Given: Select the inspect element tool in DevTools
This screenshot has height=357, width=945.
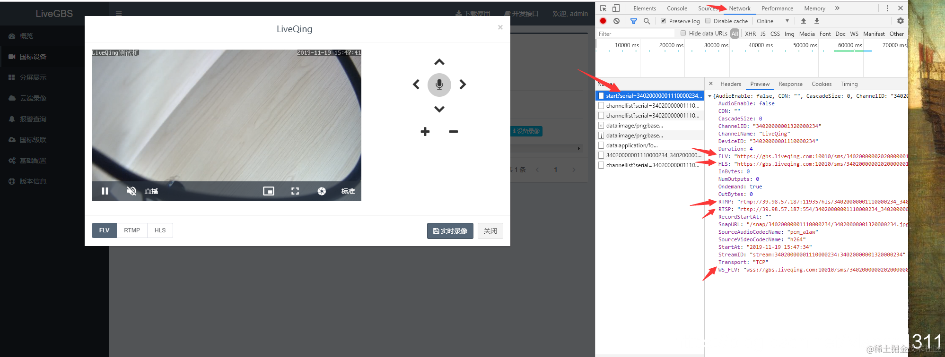Looking at the screenshot, I should [x=603, y=8].
